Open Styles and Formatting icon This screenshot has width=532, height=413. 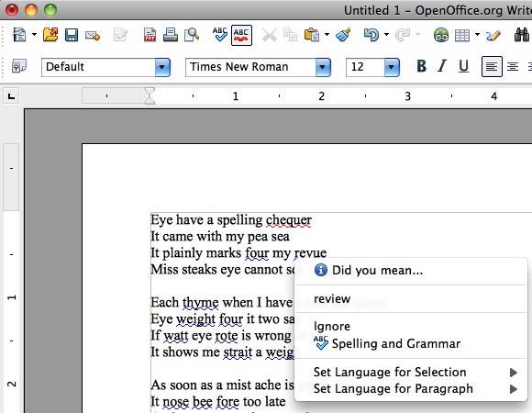(19, 66)
